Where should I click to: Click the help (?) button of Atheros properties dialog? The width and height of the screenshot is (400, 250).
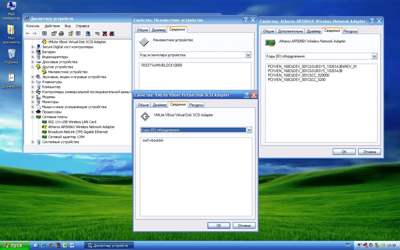[x=372, y=21]
